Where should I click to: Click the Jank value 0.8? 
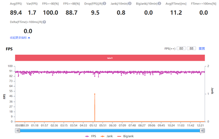tap(121, 13)
